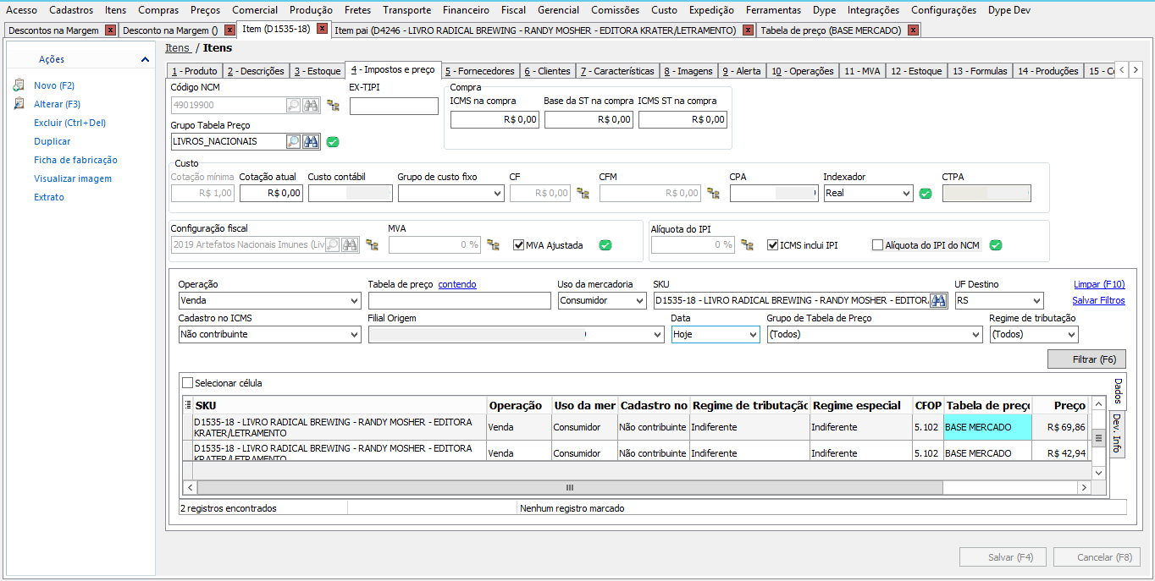1155x581 pixels.
Task: Open the Indexador dropdown
Action: 905,193
